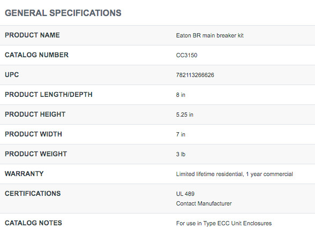Click the UPC value 782113266626
The image size is (315, 251).
pyautogui.click(x=195, y=75)
